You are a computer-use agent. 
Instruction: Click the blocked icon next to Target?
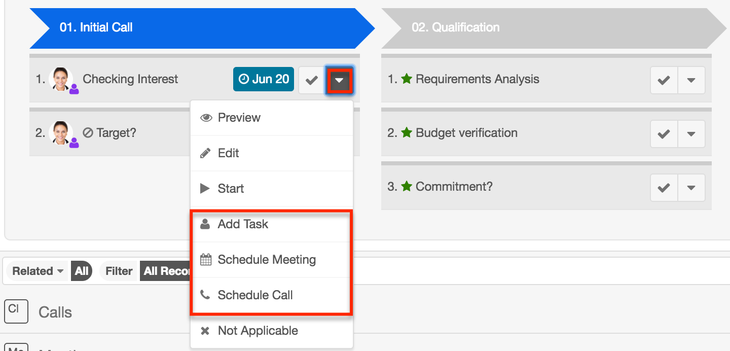[88, 133]
